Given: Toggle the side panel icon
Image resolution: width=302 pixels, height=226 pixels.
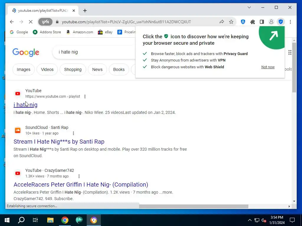Looking at the screenshot, I should pos(262,22).
